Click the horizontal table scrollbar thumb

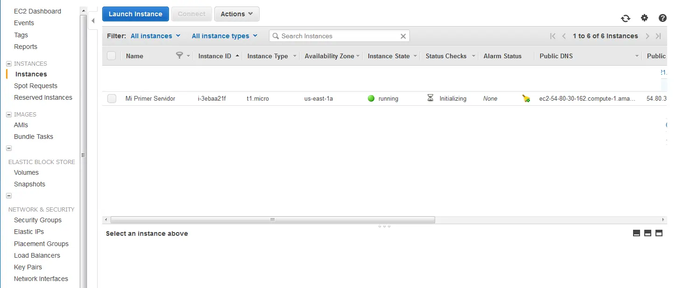pyautogui.click(x=273, y=219)
